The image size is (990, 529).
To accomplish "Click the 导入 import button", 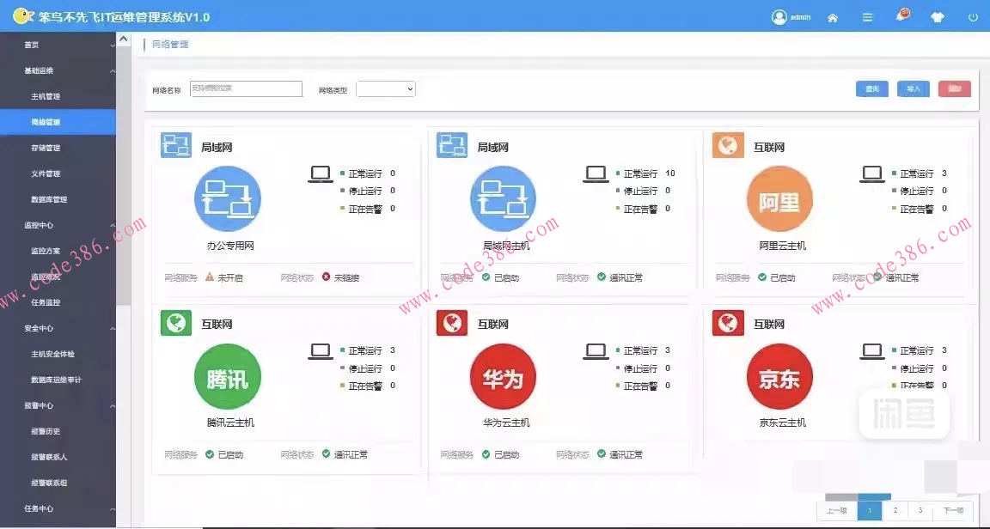I will (x=913, y=88).
